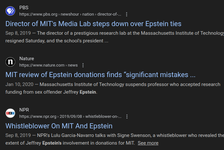Screen dimensions: 224x150
Task: Click the www.nature.com › news URL
Action: [48, 65]
